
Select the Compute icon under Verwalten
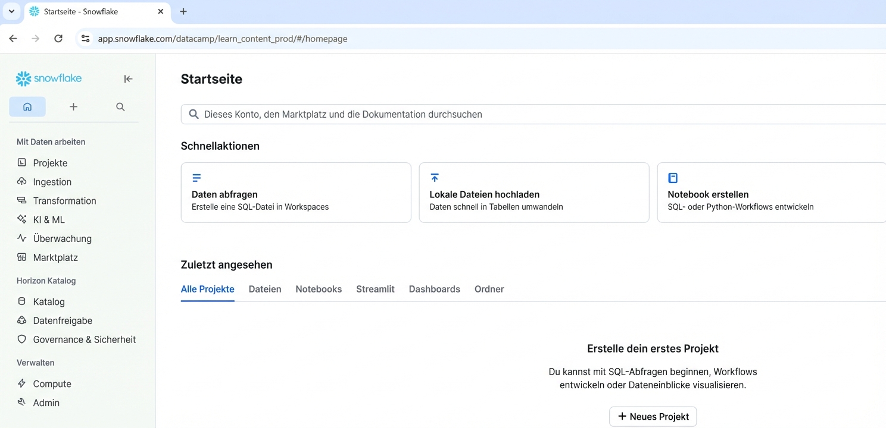click(21, 383)
